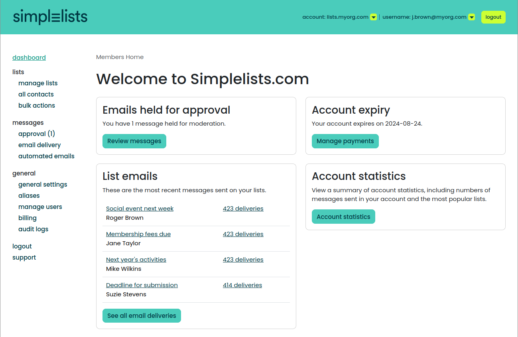518x337 pixels.
Task: Open the Membership fees due message
Action: coord(138,234)
